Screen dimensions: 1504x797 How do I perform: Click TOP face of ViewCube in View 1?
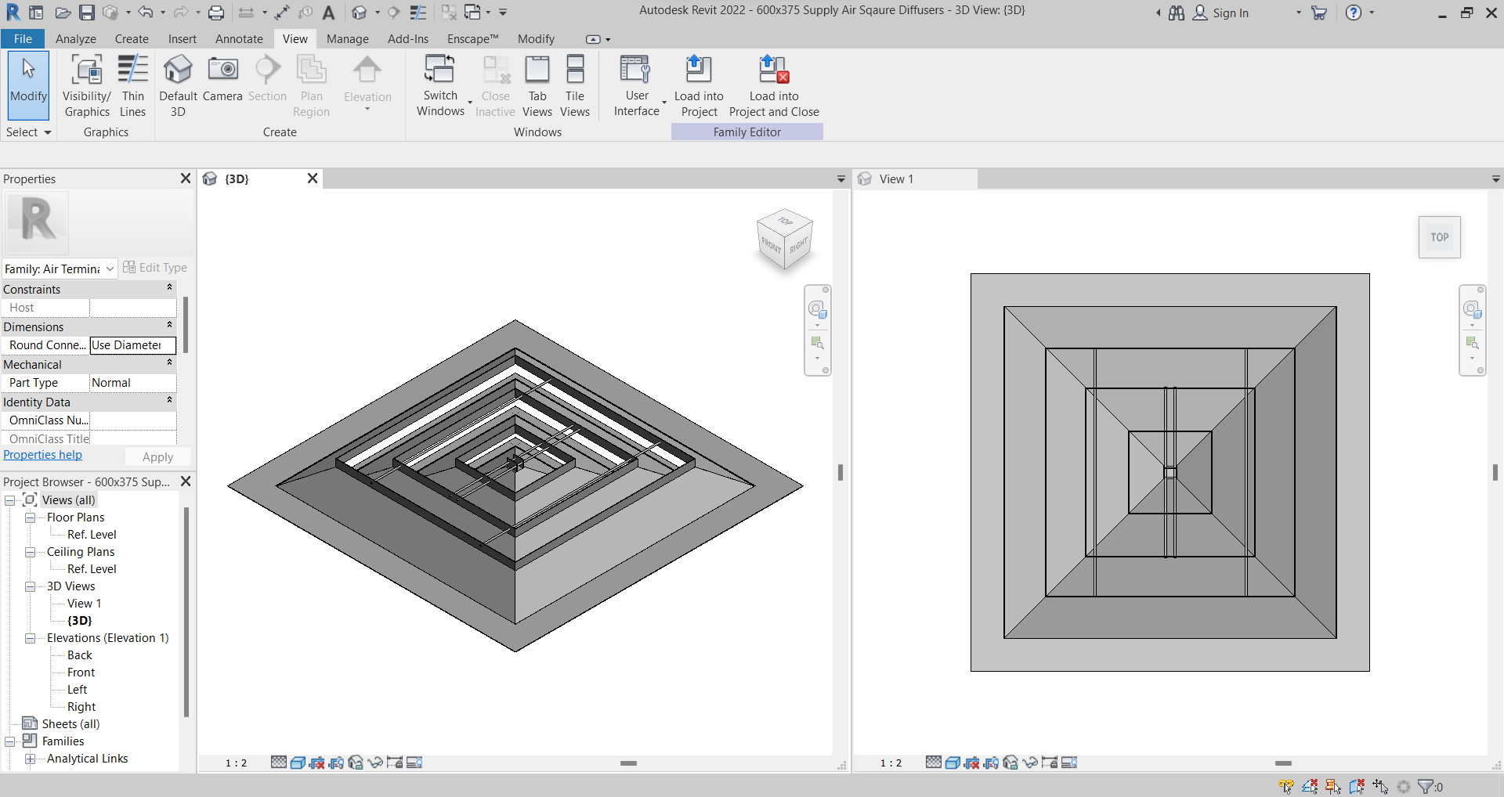coord(1440,237)
